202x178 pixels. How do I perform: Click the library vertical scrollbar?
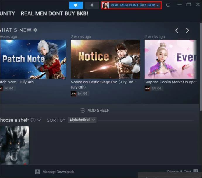coord(201,67)
